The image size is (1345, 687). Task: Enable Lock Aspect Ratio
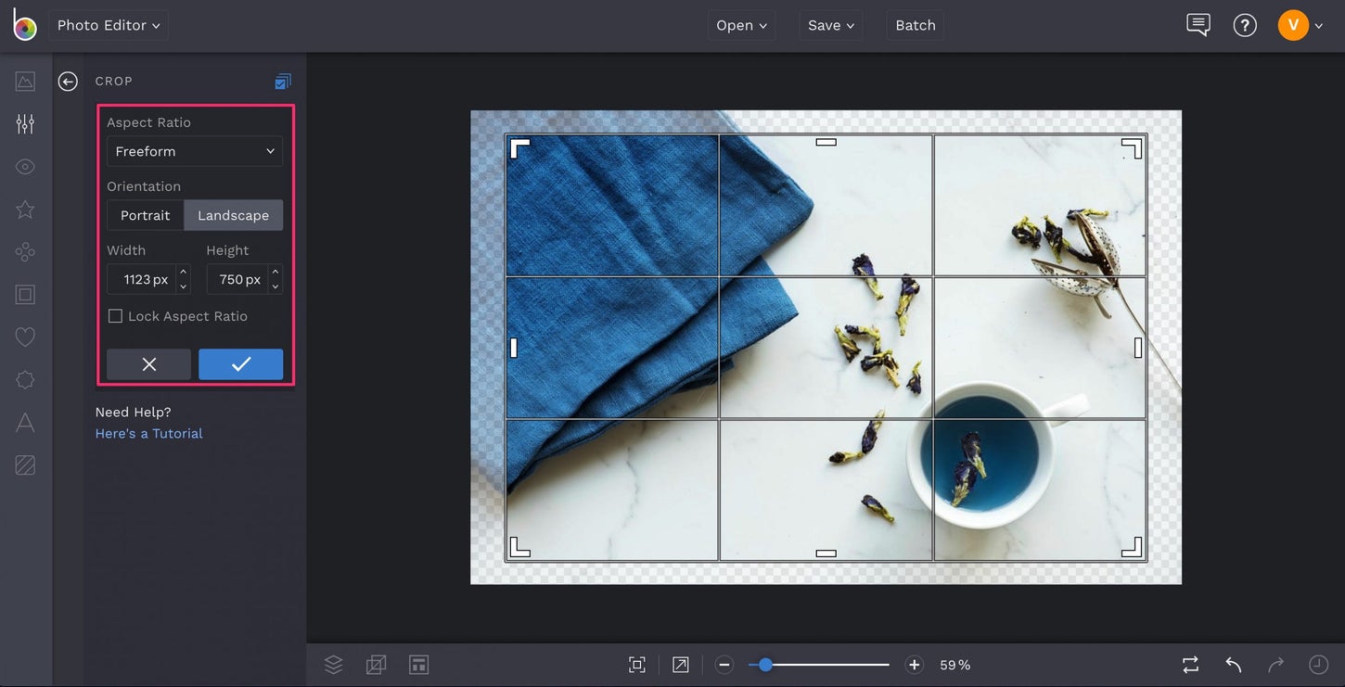click(x=115, y=315)
